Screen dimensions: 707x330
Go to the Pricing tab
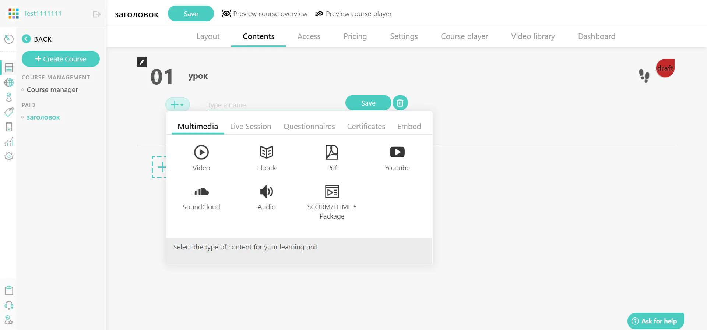click(x=355, y=36)
